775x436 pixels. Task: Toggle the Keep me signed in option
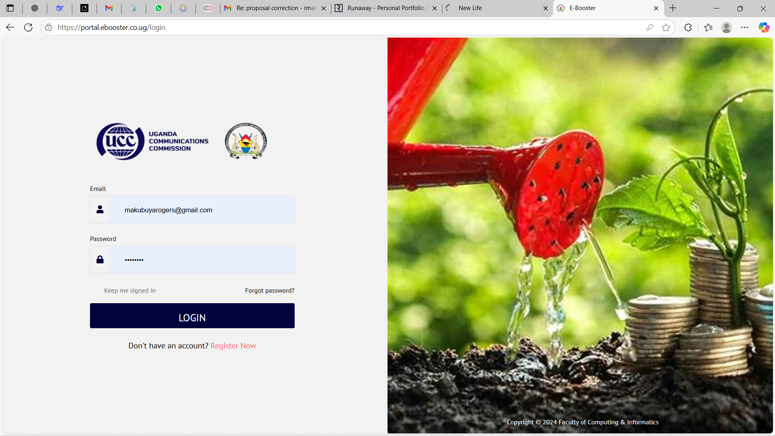pos(129,291)
